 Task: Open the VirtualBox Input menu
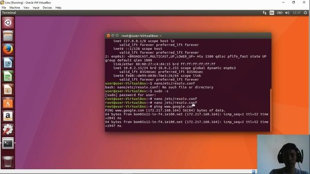tap(36, 8)
